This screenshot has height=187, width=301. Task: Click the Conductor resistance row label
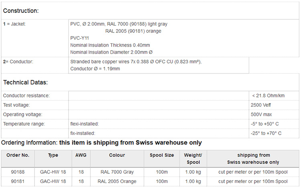coord(26,96)
